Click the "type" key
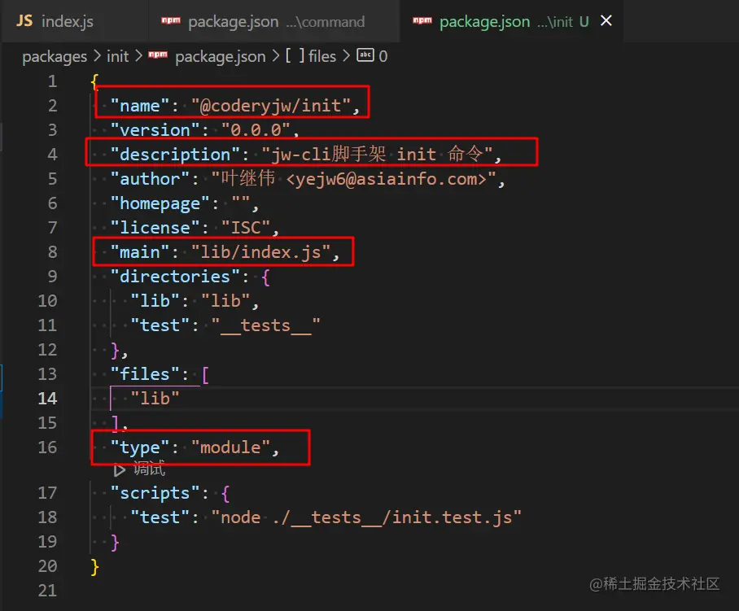739x611 pixels. pos(139,447)
